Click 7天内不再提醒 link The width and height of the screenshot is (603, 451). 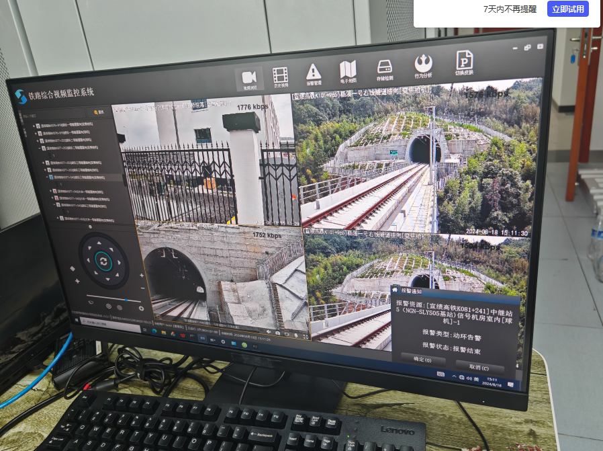coord(510,9)
